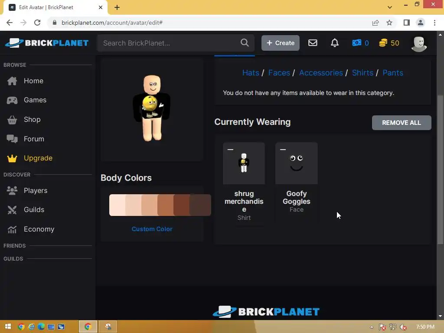The height and width of the screenshot is (333, 444).
Task: Click the Create button
Action: (281, 43)
